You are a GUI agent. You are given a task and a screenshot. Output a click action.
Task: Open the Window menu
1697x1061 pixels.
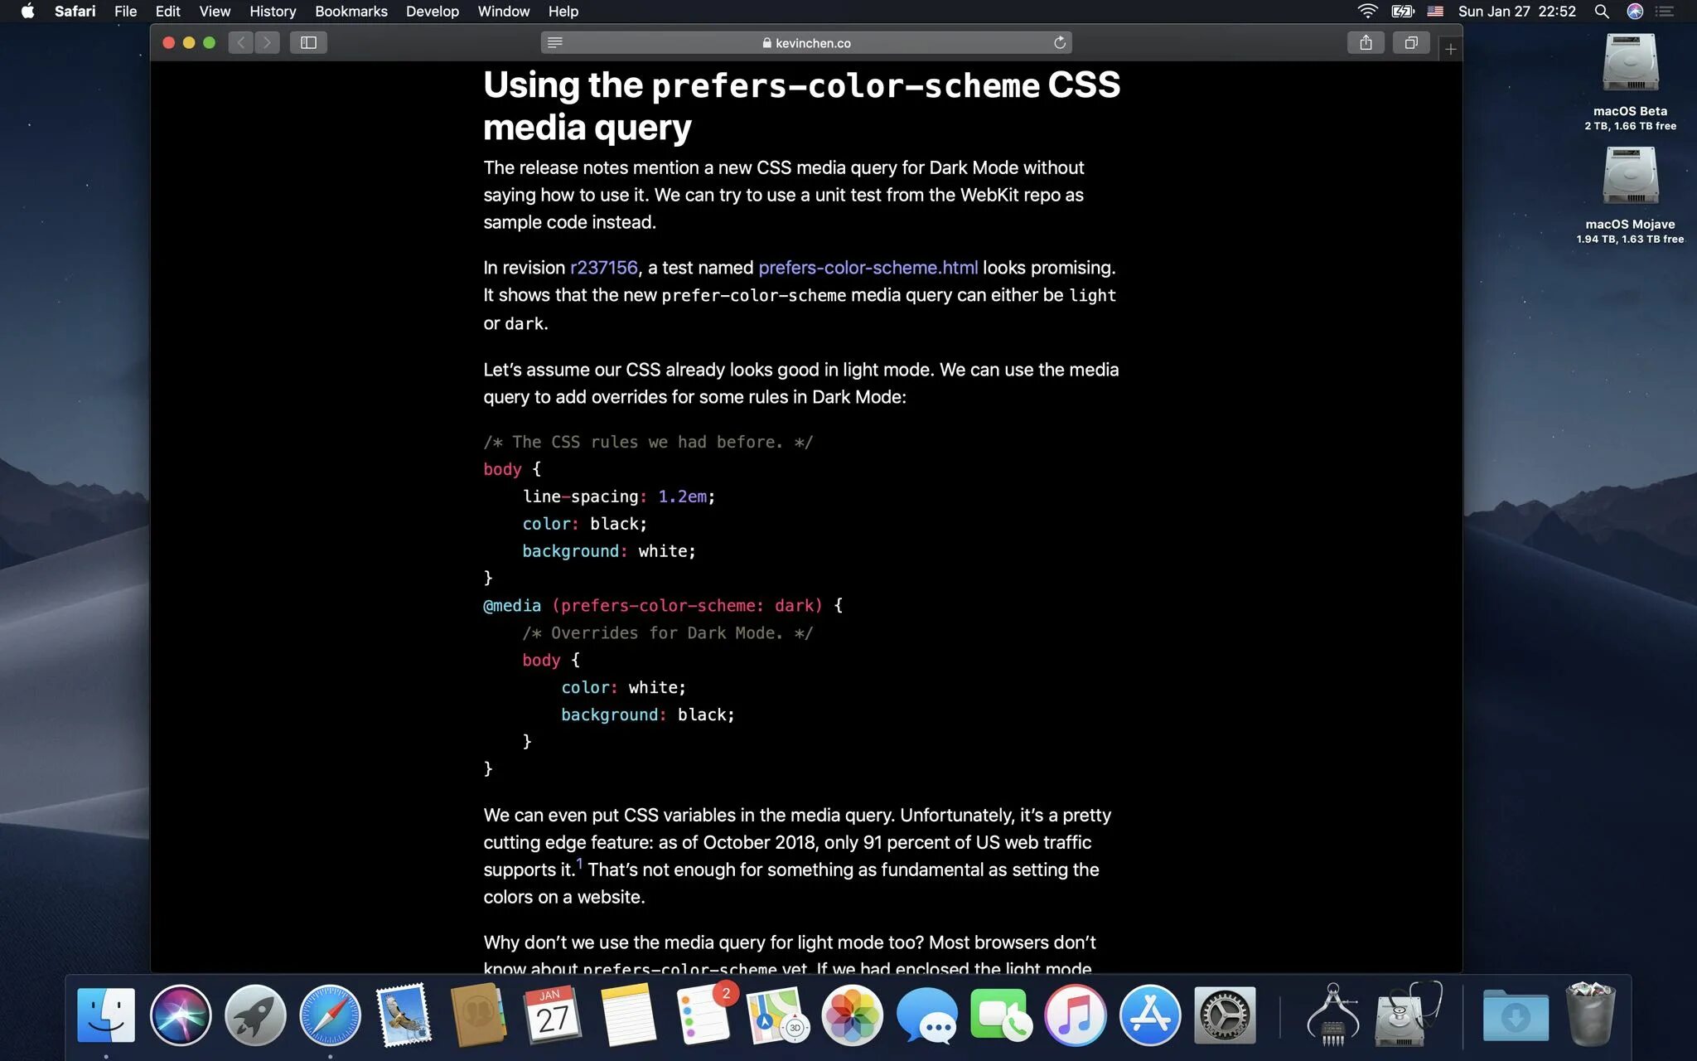(x=503, y=11)
